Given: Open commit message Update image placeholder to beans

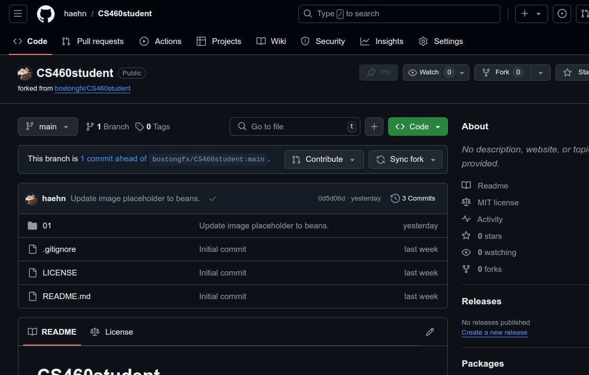Looking at the screenshot, I should click(135, 198).
